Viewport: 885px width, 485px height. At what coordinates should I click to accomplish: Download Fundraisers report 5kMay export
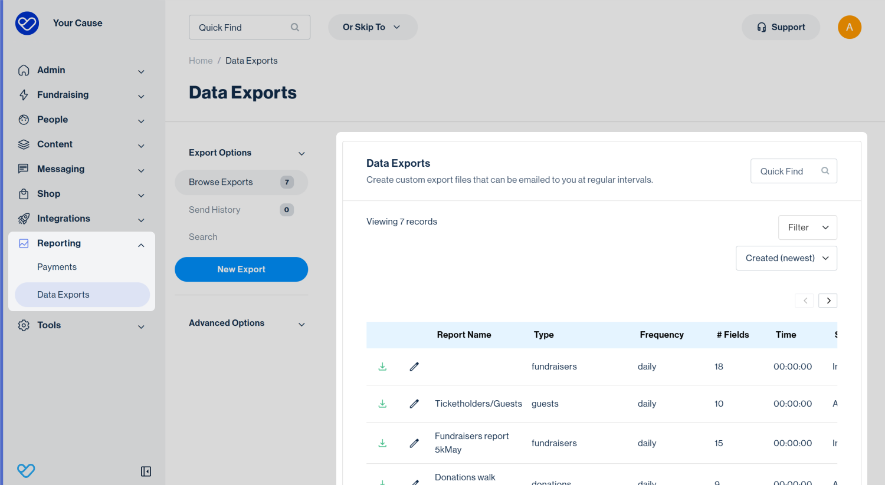click(382, 443)
